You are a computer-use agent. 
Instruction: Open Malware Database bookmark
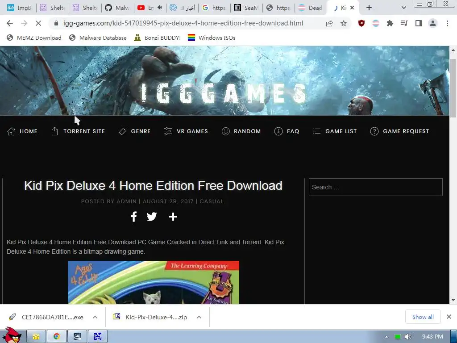tap(98, 38)
